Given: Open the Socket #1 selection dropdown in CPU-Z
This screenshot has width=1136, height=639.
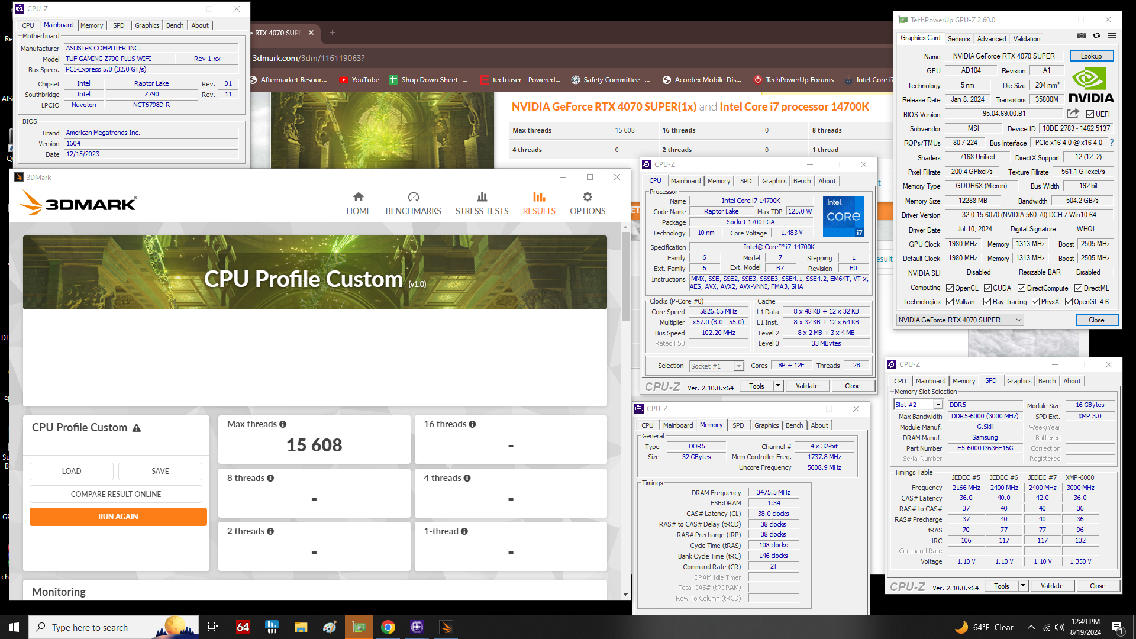Looking at the screenshot, I should click(x=717, y=366).
